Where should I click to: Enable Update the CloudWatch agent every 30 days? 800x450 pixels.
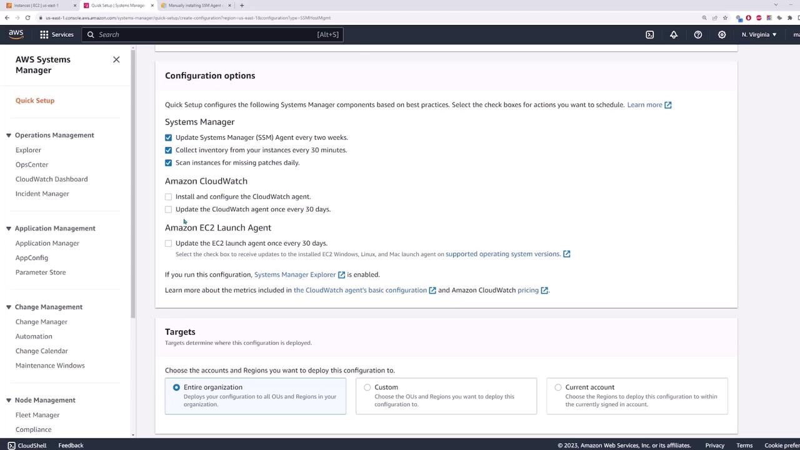(168, 209)
